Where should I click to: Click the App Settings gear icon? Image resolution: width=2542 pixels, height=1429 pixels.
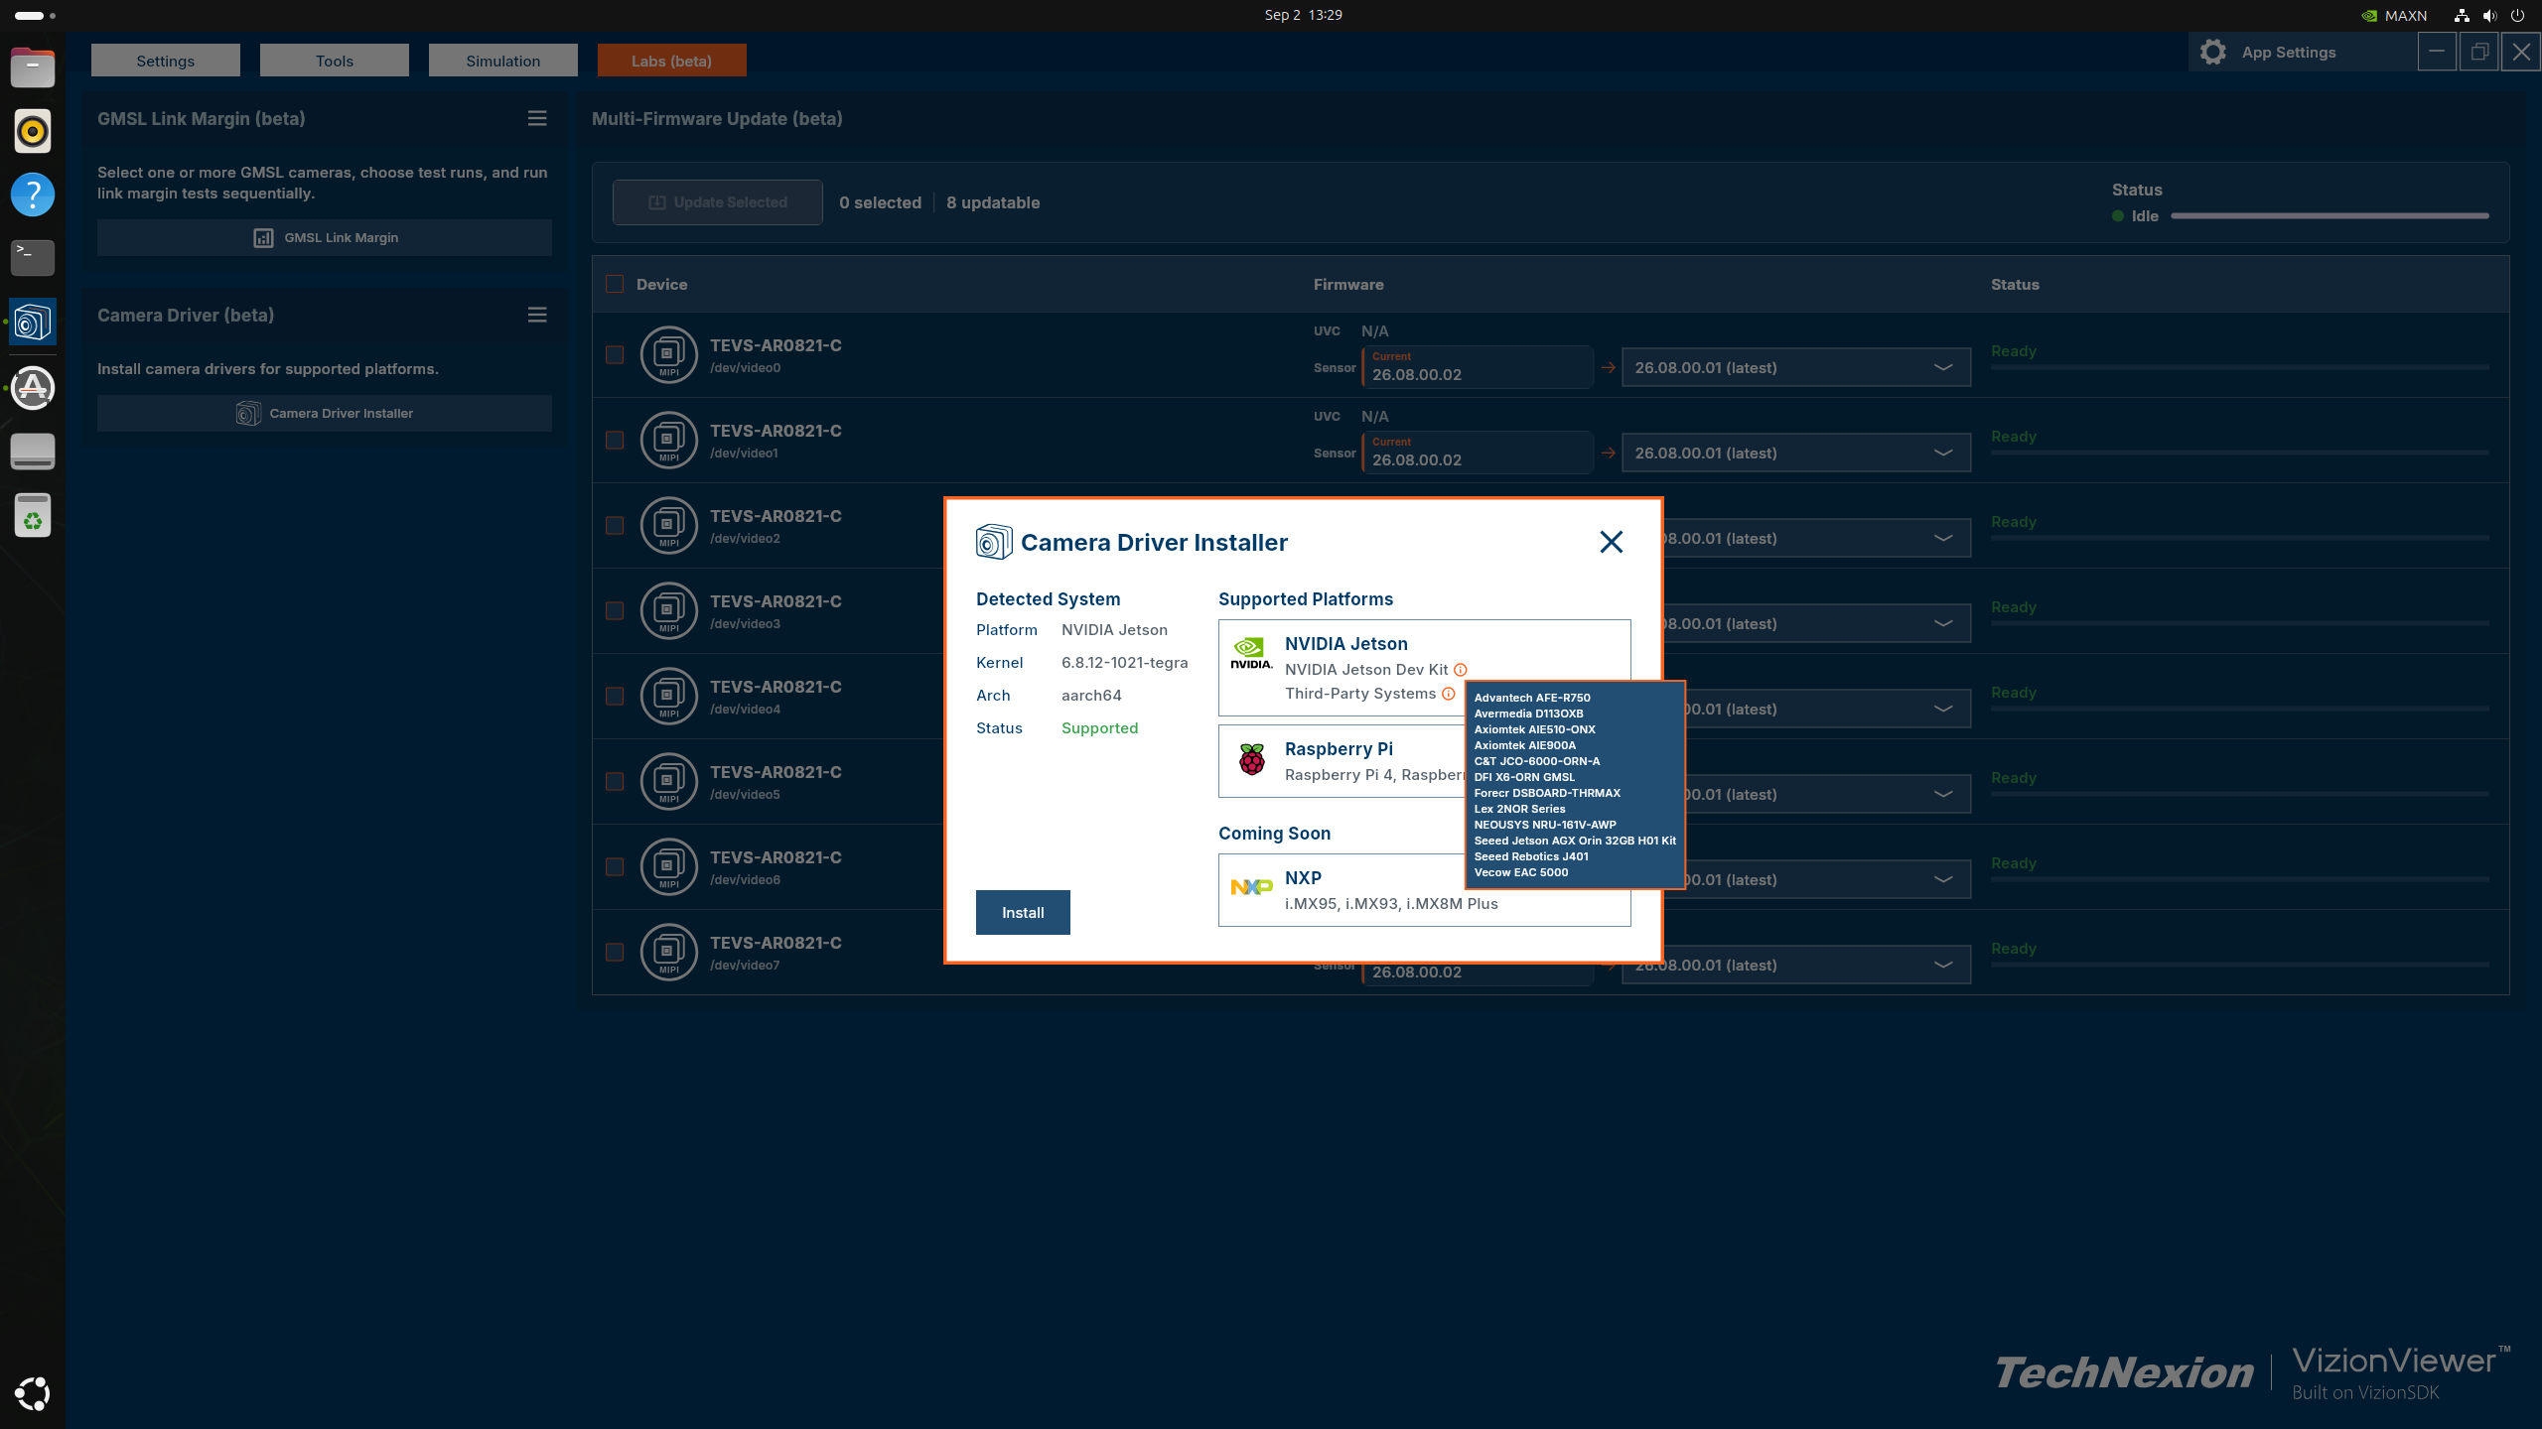pos(2212,52)
